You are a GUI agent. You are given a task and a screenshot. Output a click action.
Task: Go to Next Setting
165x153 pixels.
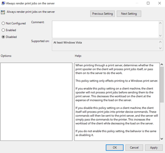(129, 14)
